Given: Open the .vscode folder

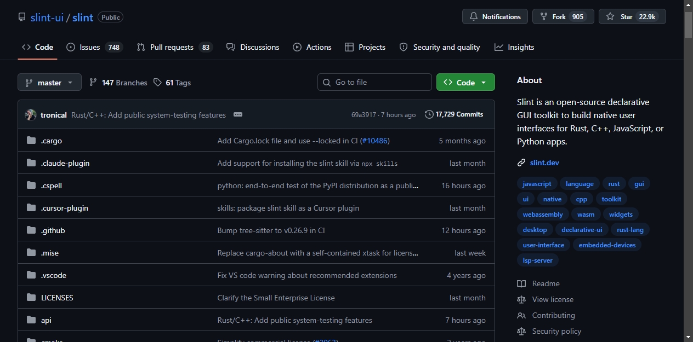Looking at the screenshot, I should 54,275.
